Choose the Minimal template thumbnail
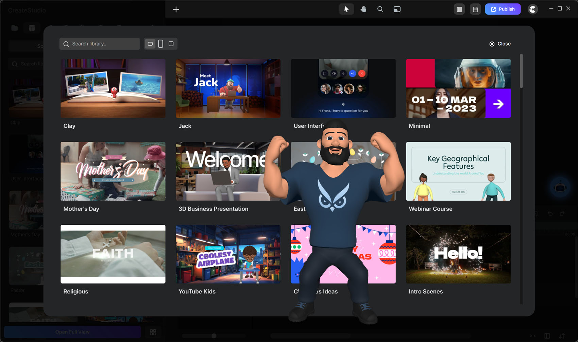Screen dimensions: 578x342 point(458,88)
